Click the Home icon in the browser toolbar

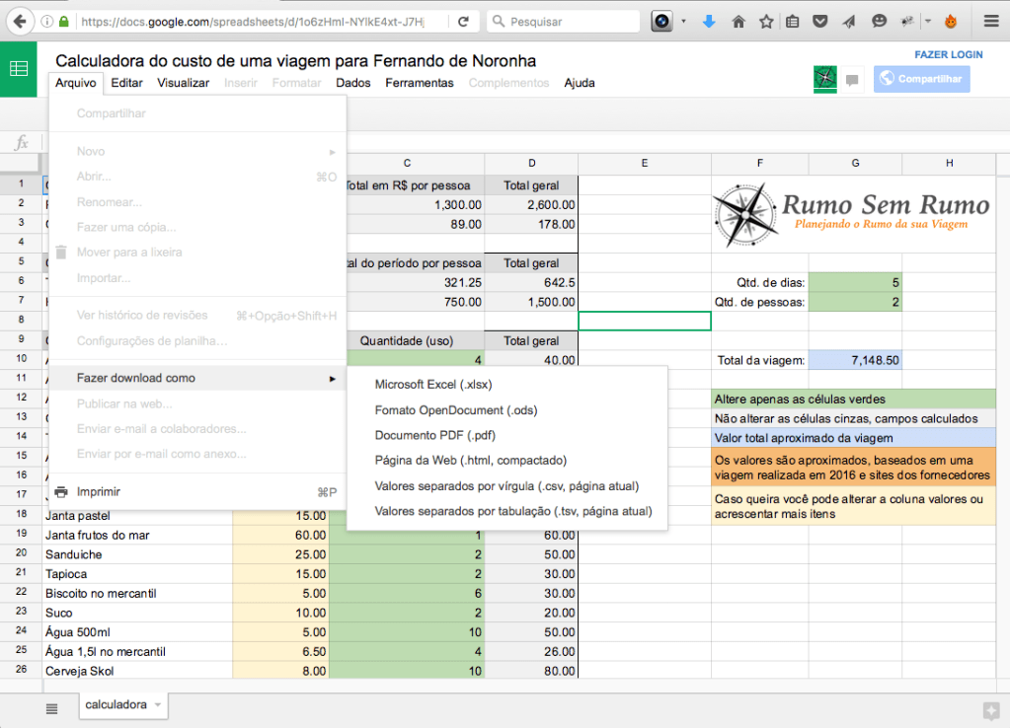(738, 20)
